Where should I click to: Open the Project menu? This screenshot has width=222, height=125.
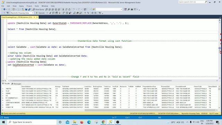tap(29, 6)
